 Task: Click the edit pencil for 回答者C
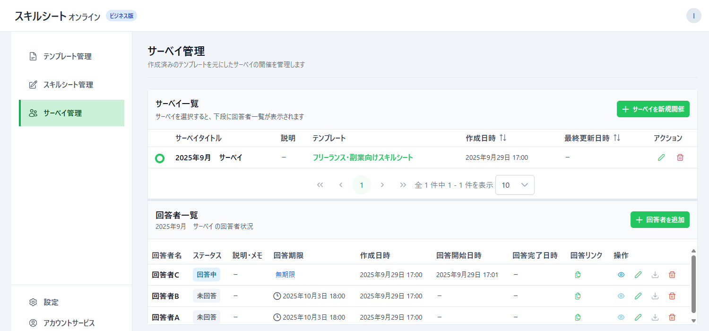tap(638, 275)
